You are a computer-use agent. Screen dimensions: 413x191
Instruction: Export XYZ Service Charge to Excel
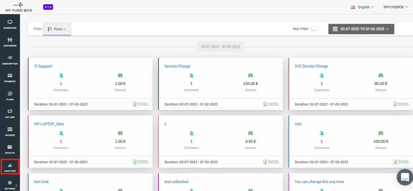401,104
